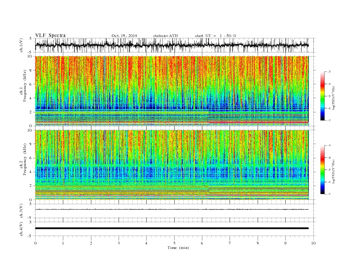Click the "-3" tick on ch.1 color bar
This screenshot has height=273, width=353.
tap(328, 72)
